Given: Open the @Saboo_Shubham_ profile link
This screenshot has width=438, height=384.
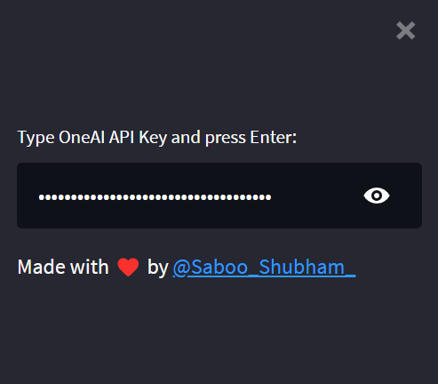Looking at the screenshot, I should pos(264,267).
